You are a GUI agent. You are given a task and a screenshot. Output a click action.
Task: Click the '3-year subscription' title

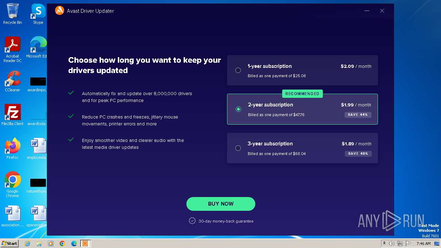pos(270,144)
